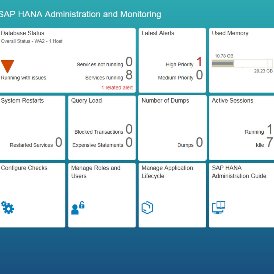The image size is (274, 274).
Task: Click the Used Memory progress bar
Action: (x=242, y=63)
